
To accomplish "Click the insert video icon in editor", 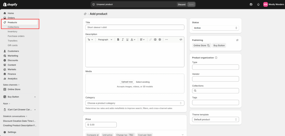I will [160, 40].
